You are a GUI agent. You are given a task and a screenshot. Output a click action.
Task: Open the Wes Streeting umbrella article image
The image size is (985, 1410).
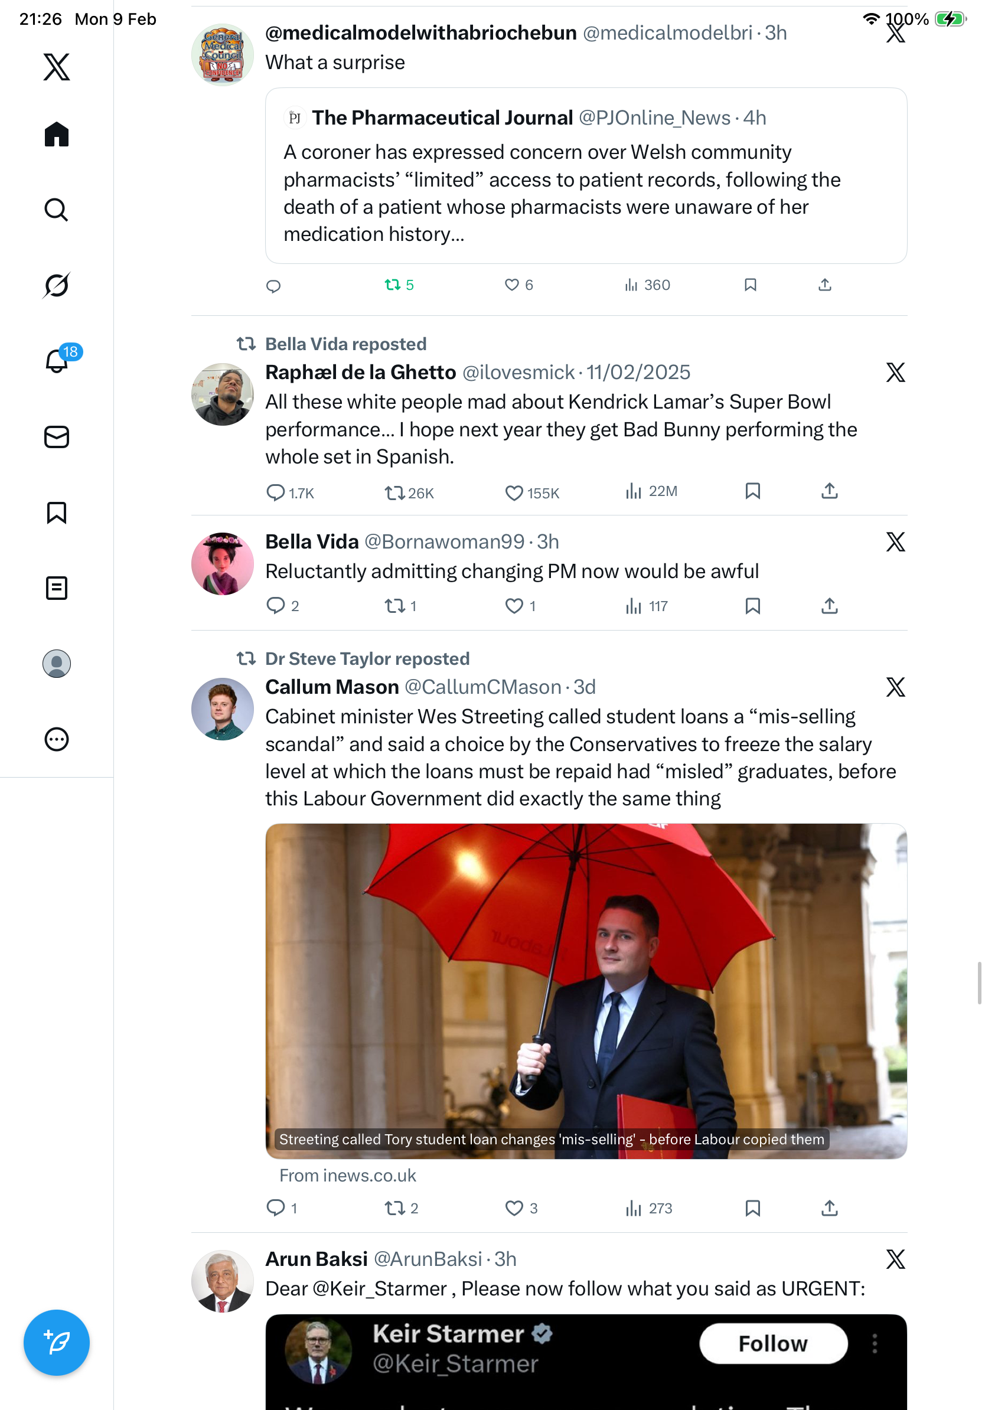585,990
